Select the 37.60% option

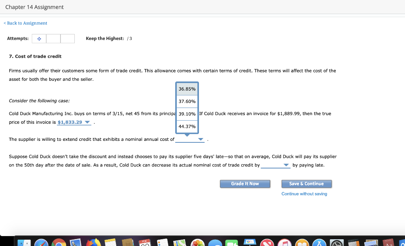pos(187,101)
